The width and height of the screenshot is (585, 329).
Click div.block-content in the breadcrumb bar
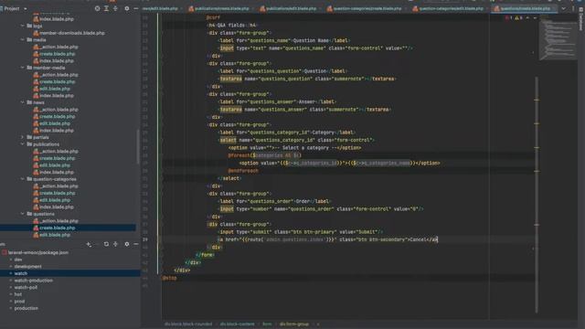point(238,324)
